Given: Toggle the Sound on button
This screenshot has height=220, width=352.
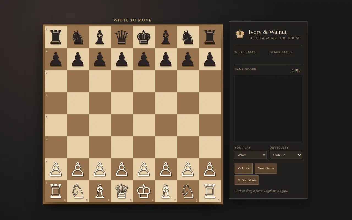Looking at the screenshot, I should [246, 180].
